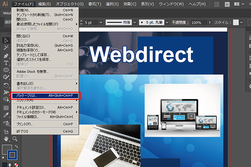Open the uniform stroke profile dropdown
The width and height of the screenshot is (251, 167).
point(135,23)
